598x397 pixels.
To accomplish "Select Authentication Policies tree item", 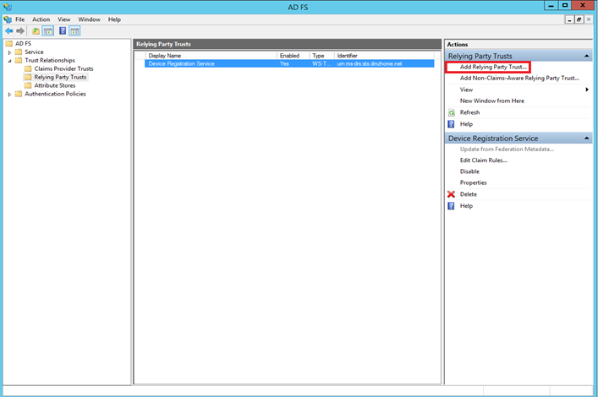I will [x=55, y=94].
